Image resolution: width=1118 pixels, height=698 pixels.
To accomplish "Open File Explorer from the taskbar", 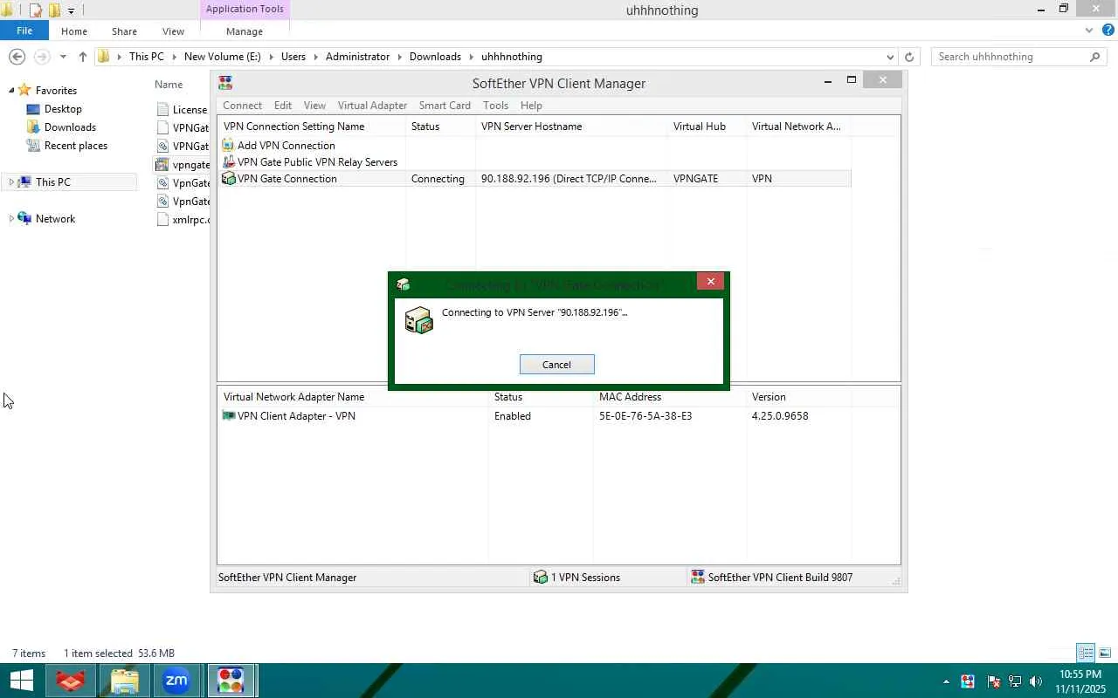I will pyautogui.click(x=124, y=681).
